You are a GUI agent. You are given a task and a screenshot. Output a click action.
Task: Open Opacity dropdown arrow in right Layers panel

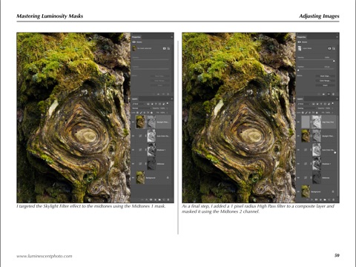pyautogui.click(x=332, y=108)
